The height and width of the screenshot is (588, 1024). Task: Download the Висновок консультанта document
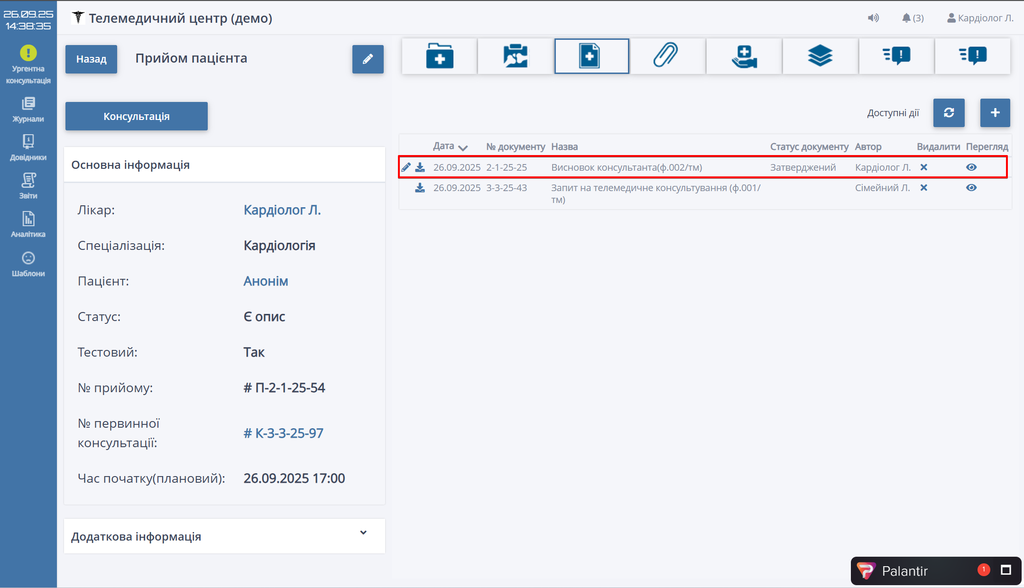(x=420, y=167)
